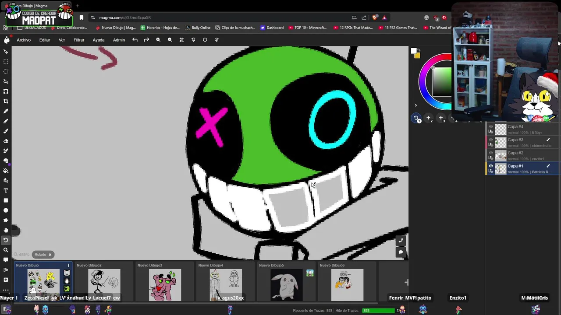Pick the yellow background color swatch

click(417, 56)
